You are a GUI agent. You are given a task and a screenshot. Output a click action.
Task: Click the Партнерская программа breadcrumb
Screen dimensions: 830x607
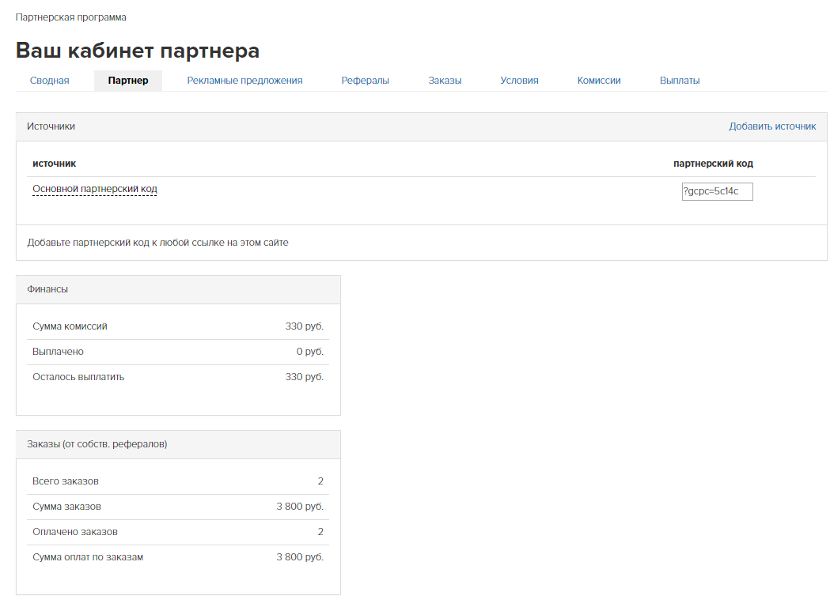(x=71, y=17)
